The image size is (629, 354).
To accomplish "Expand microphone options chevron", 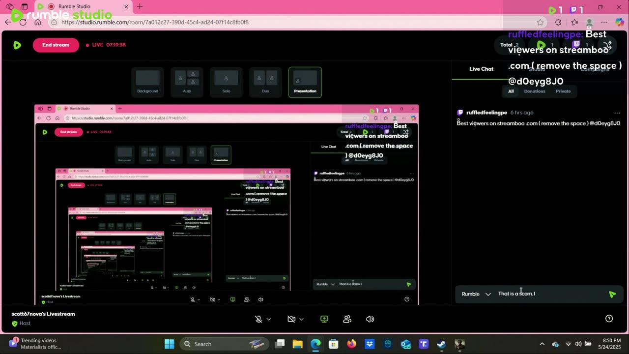I will [x=269, y=319].
